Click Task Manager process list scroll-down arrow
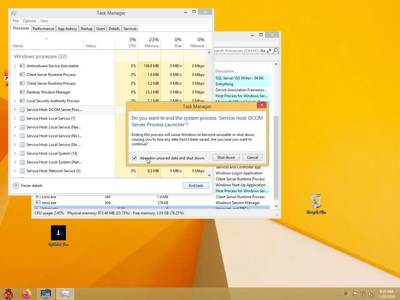 209,175
